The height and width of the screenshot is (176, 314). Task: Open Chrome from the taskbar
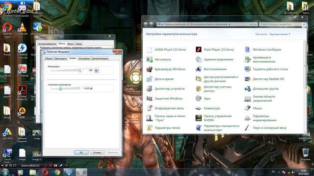[x=57, y=172]
